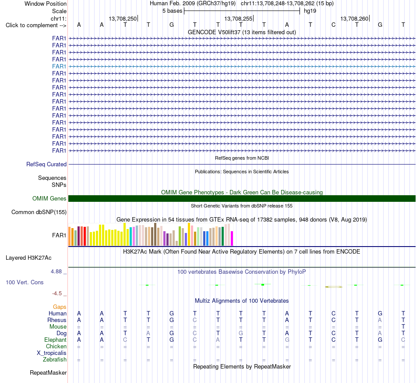This screenshot has height=383, width=416.
Task: Click the chr11:13,708,248-13,708,262 (15 bp) position text
Action: tap(287, 4)
